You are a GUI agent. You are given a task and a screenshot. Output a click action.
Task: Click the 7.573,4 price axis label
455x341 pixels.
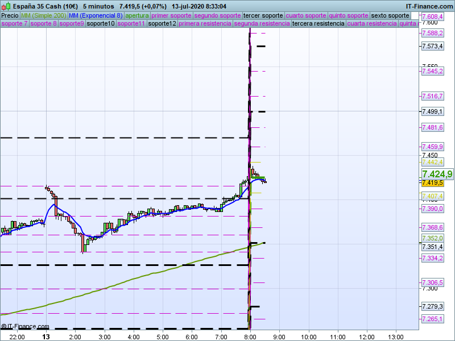(432, 46)
